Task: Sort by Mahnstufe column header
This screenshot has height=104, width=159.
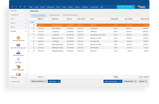Action: tap(58, 19)
